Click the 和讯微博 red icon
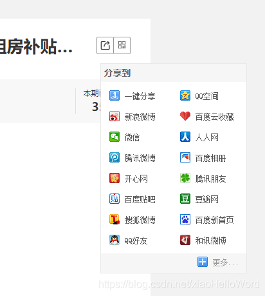 click(x=185, y=240)
